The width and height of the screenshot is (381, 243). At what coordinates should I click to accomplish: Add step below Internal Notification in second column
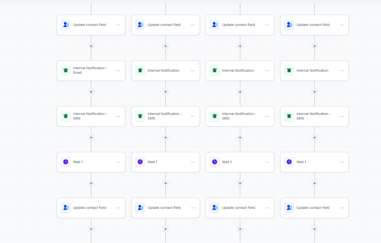click(x=166, y=92)
